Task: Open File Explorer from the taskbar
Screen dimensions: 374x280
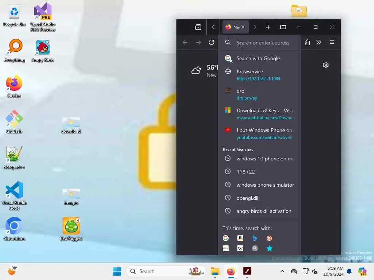Action: [x=215, y=271]
